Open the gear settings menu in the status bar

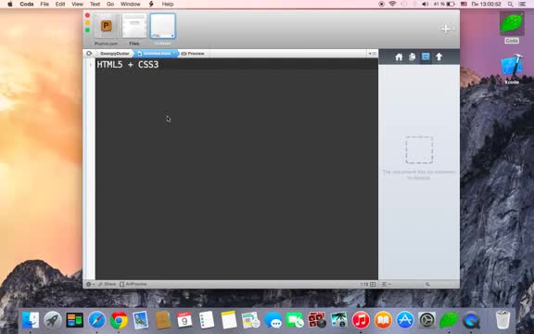90,284
